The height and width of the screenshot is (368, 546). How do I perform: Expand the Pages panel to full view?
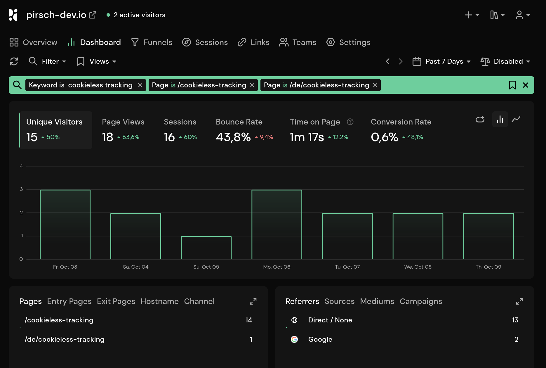click(253, 301)
